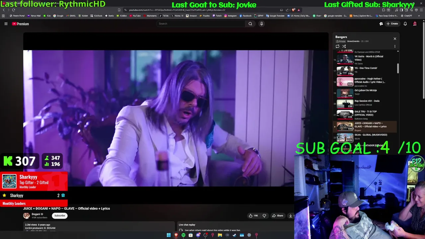Play SILVA - GLOBAL (MUSIKVIDEO) video
Viewport: 425px width, 239px height.
pyautogui.click(x=365, y=137)
